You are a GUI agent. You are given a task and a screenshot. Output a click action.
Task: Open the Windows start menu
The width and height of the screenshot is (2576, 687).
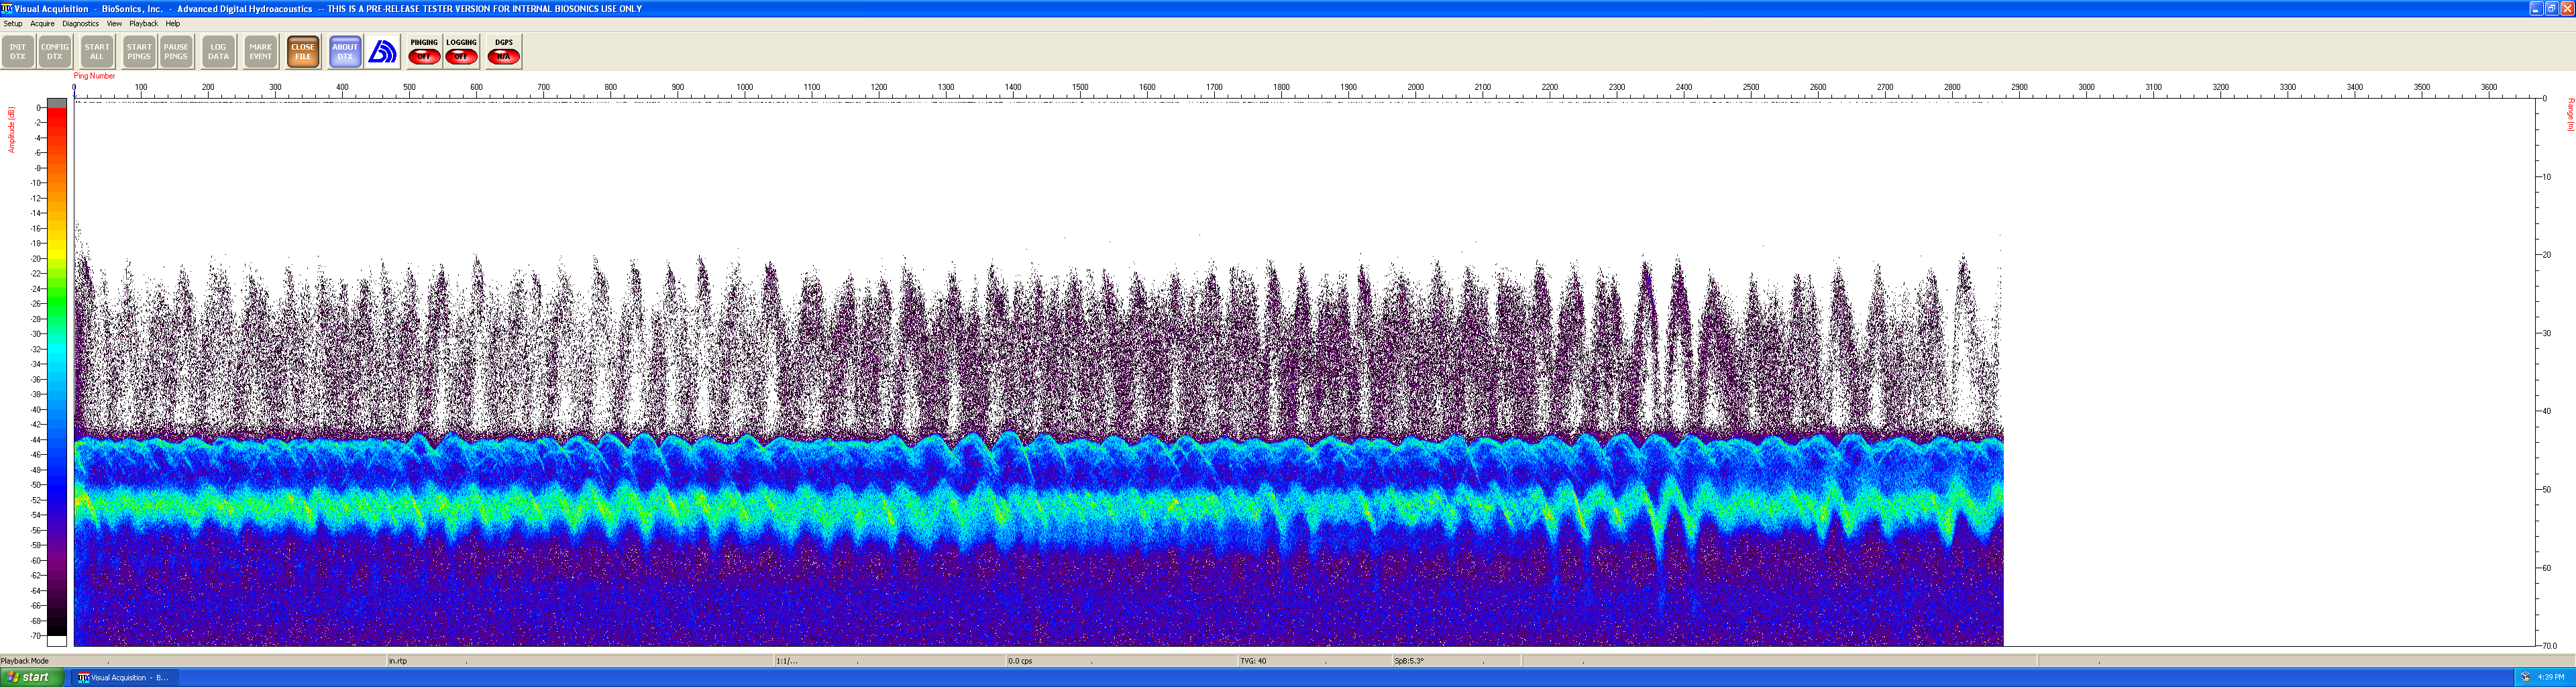(32, 677)
